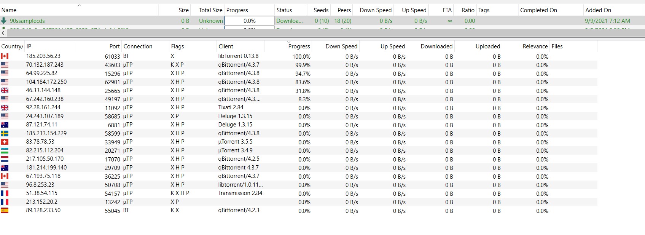Click the 100.0% peer progress value
Viewport: 645px width, 235px height.
pyautogui.click(x=301, y=56)
